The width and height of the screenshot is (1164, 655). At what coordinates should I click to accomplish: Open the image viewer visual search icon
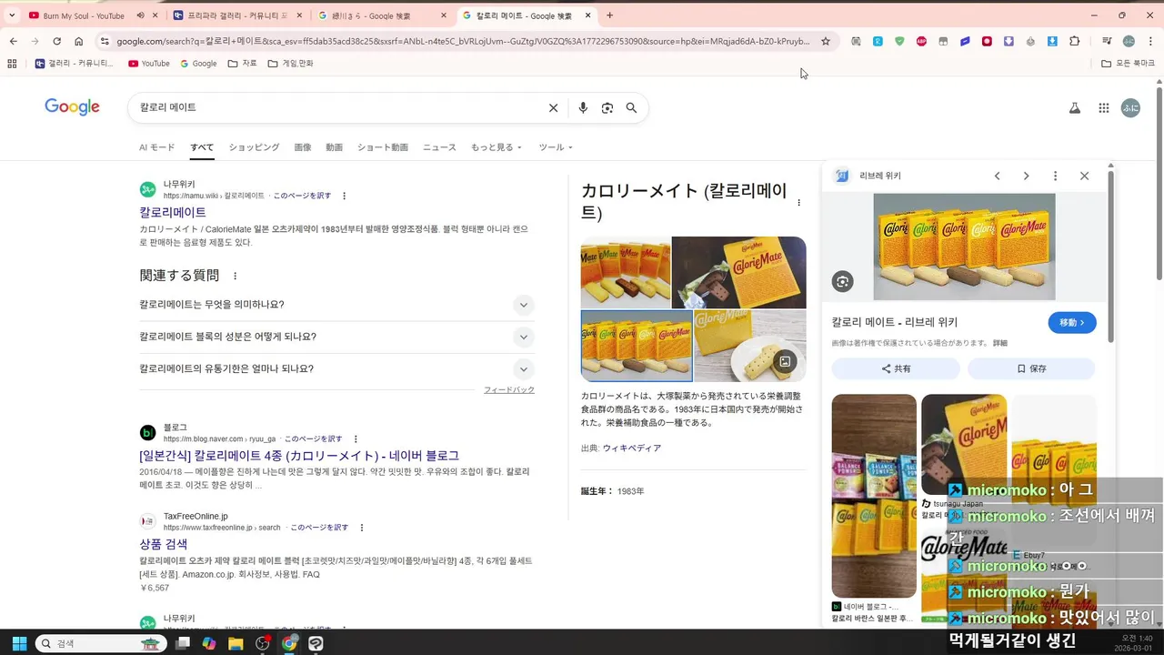(843, 281)
